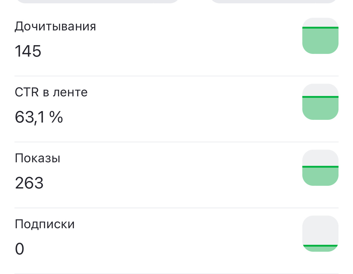Screen dimensions: 353x274
Task: Click the green fill level on the Подписки gauge
Action: coord(320,246)
